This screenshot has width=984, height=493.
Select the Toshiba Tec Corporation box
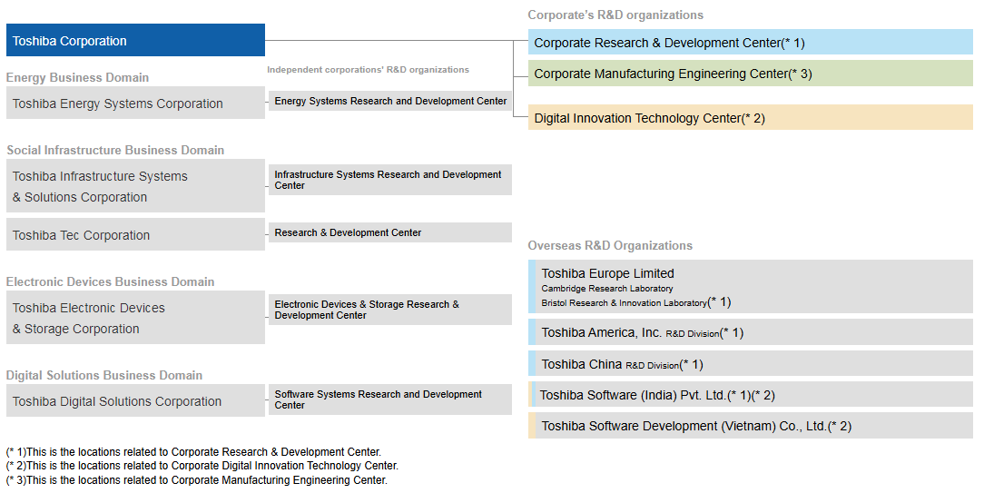[x=135, y=235]
